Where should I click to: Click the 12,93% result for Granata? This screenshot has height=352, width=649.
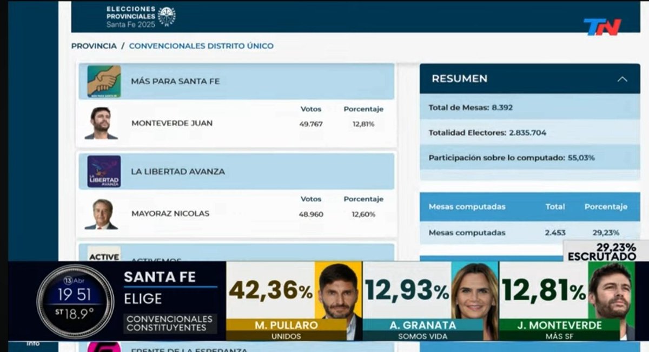click(407, 290)
